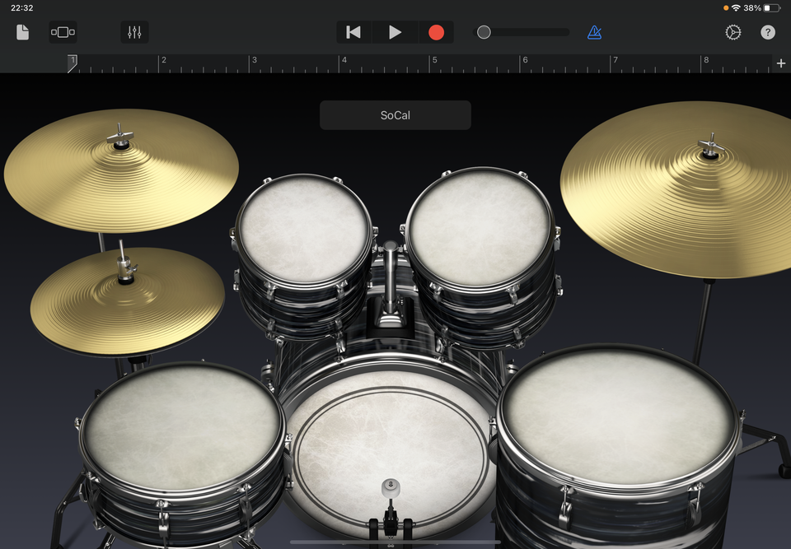The image size is (791, 549).
Task: Hit the crash cymbal at top left
Action: pyautogui.click(x=121, y=171)
